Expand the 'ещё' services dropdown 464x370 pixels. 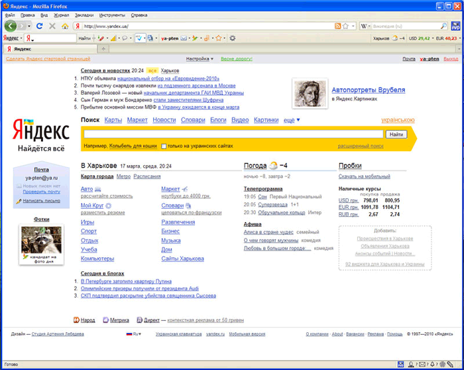292,120
